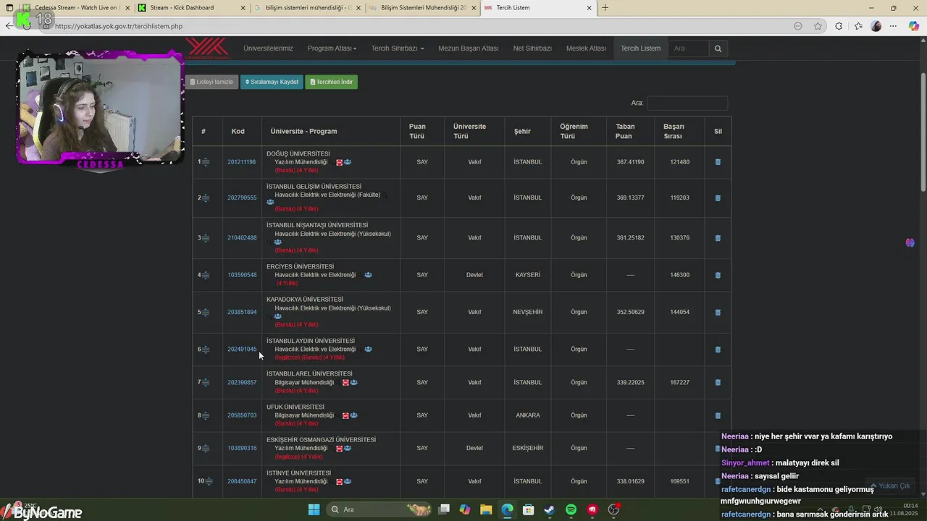Click the reorder handle beside row number 5
Image resolution: width=927 pixels, height=521 pixels.
[206, 313]
